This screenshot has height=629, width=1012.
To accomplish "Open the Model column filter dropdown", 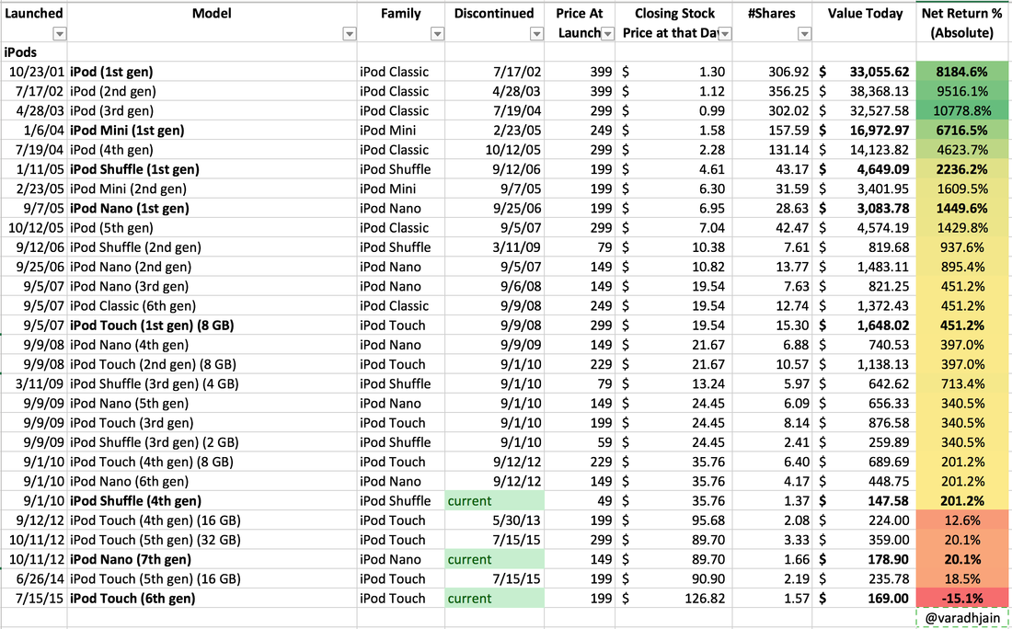I will pos(349,34).
